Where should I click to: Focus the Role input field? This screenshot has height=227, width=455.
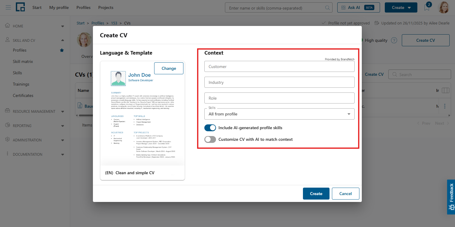tap(279, 98)
